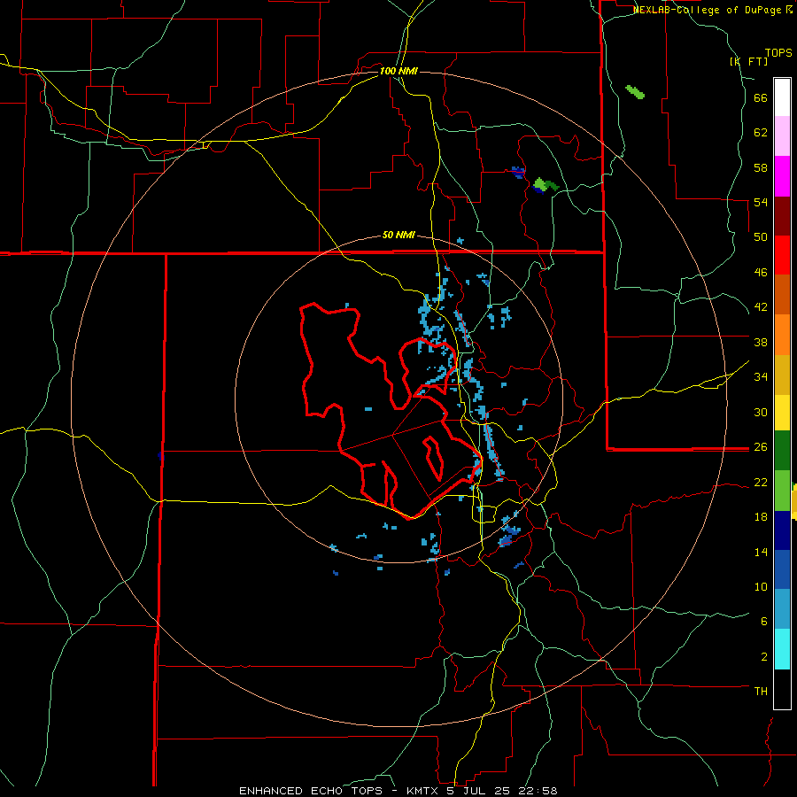This screenshot has height=797, width=797.
Task: Pick the cyan legend swatch
Action: [x=782, y=649]
